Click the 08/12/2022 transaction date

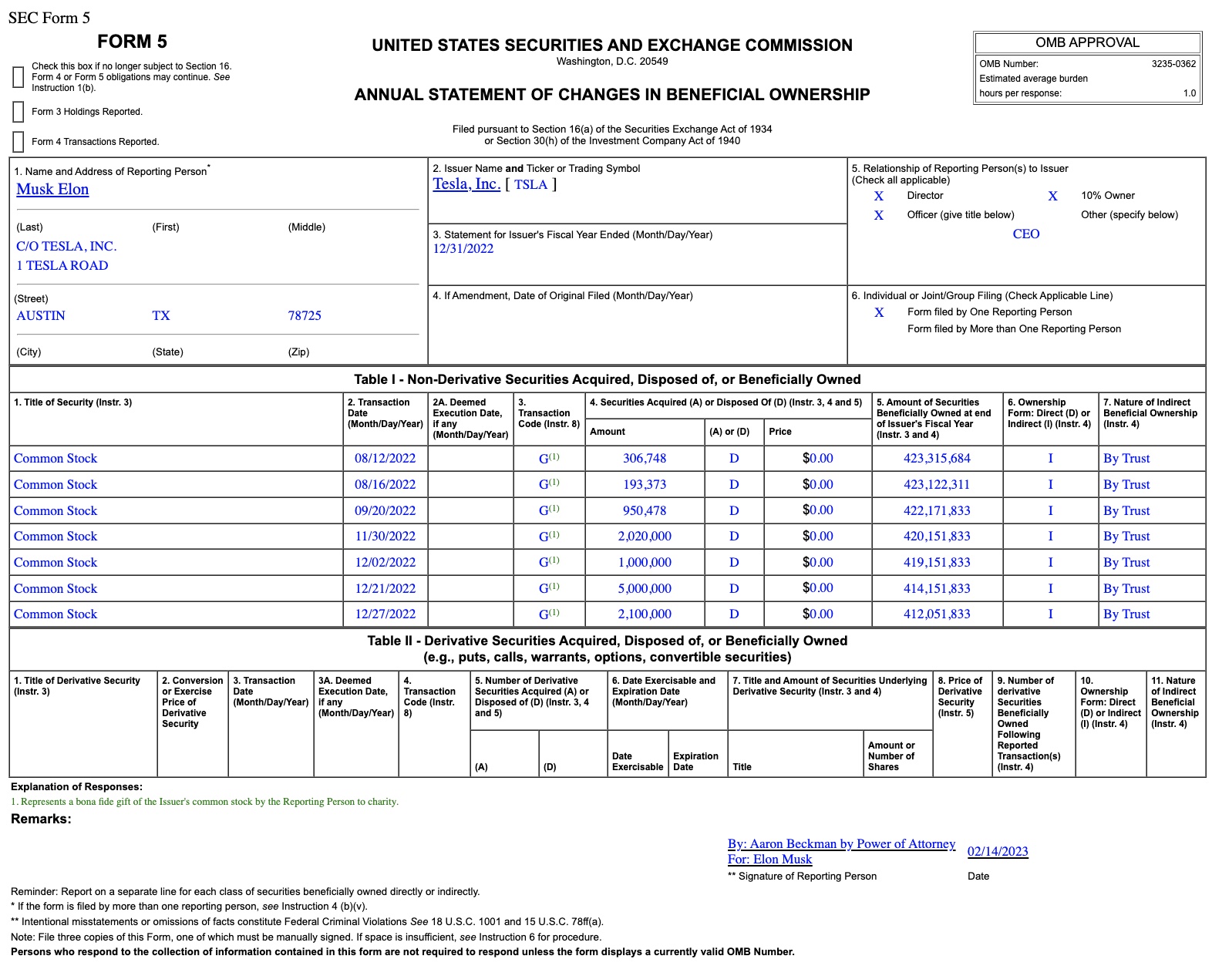(385, 459)
